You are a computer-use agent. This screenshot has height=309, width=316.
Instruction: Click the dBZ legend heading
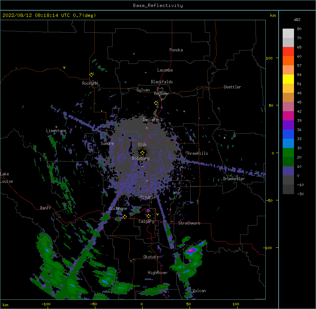point(297,19)
